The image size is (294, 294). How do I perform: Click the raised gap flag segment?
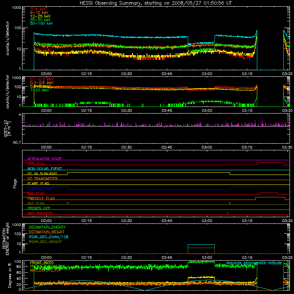270,164
